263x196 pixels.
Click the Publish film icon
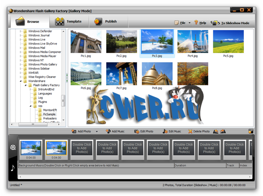(x=98, y=22)
